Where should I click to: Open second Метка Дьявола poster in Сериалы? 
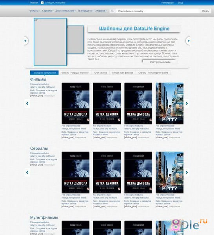point(107,172)
